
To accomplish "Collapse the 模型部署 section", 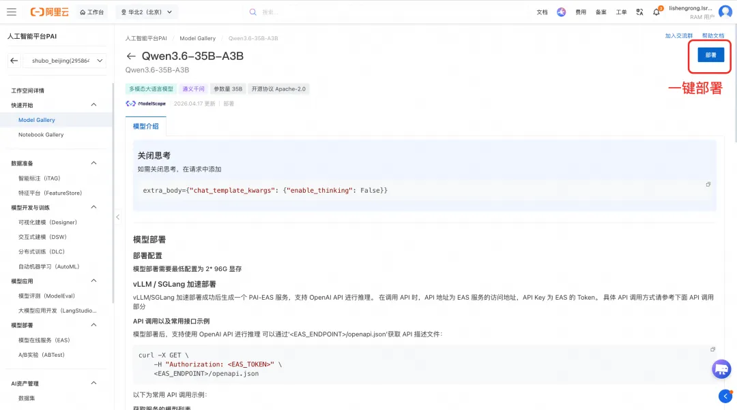I will tap(93, 325).
